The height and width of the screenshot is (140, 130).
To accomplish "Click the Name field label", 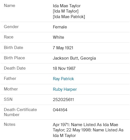I will [x=9, y=6].
